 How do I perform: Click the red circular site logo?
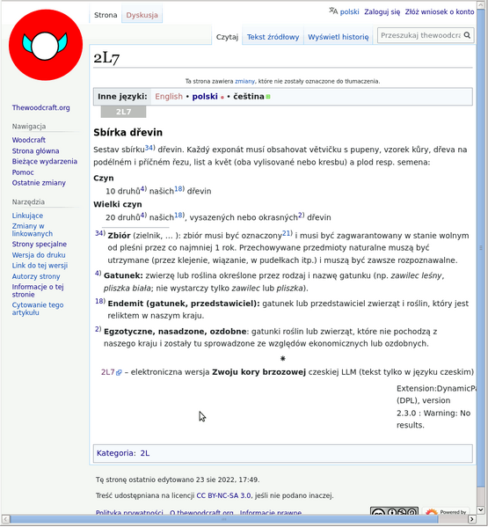point(46,45)
